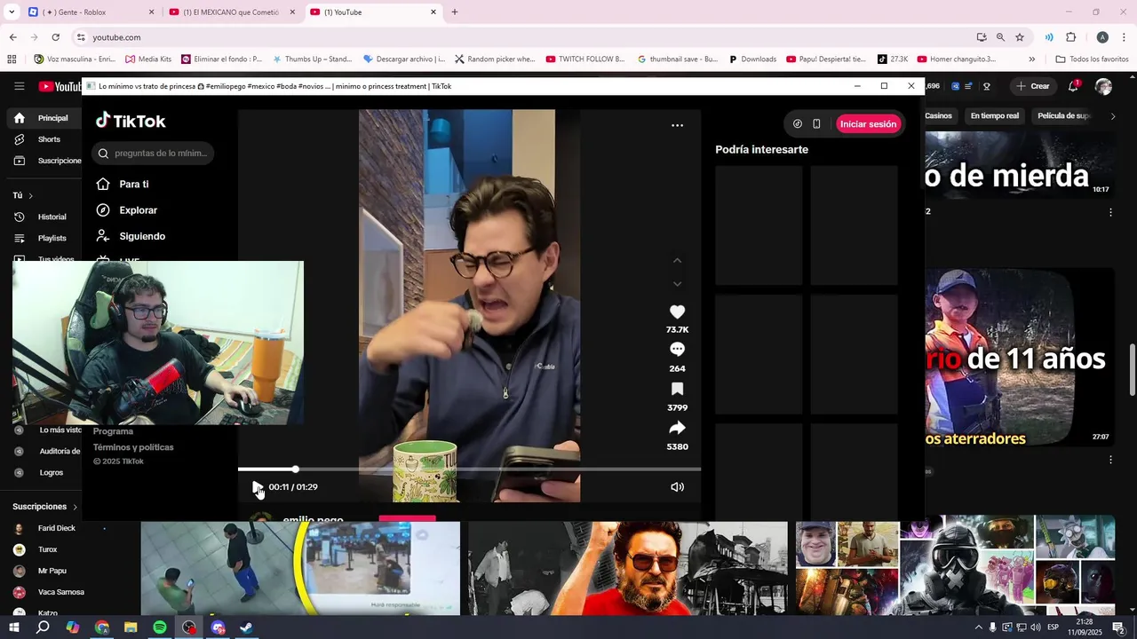Viewport: 1137px width, 639px height.
Task: Click circular icon left of phone icon
Action: click(797, 124)
